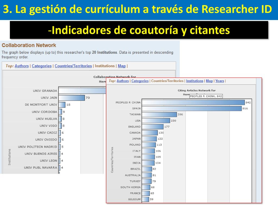Click the PEOPLES R CHINA bar

tap(193, 102)
